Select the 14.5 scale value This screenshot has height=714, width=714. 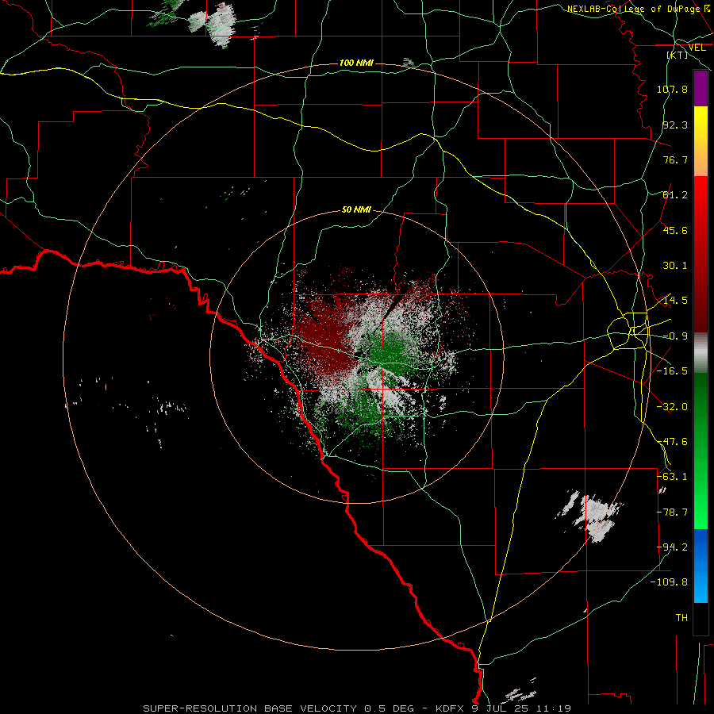pyautogui.click(x=675, y=301)
